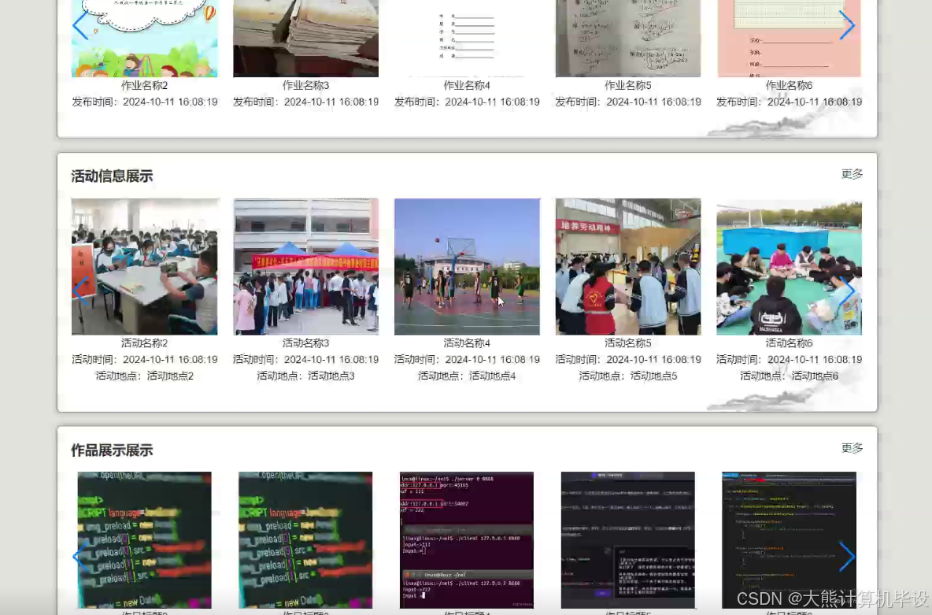Open the 活动名称5 volunteer crowd photo
Screen dimensions: 932x615
[x=628, y=266]
